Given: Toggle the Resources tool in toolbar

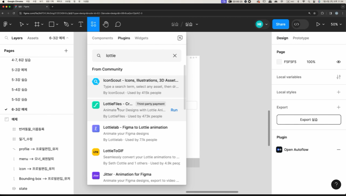Looking at the screenshot, I should pos(93,24).
